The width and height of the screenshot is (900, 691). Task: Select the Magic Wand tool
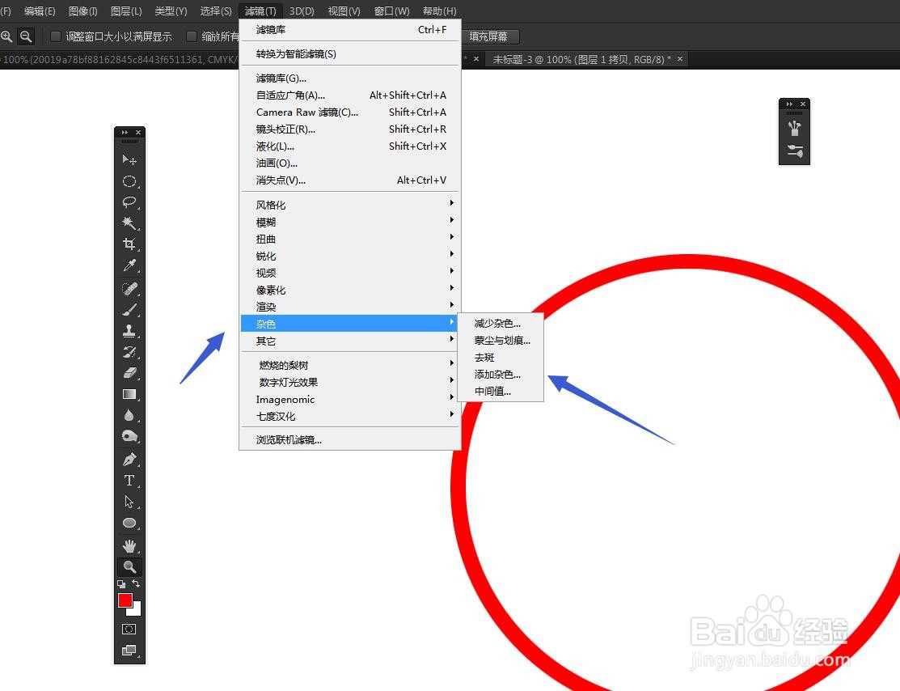pos(129,223)
